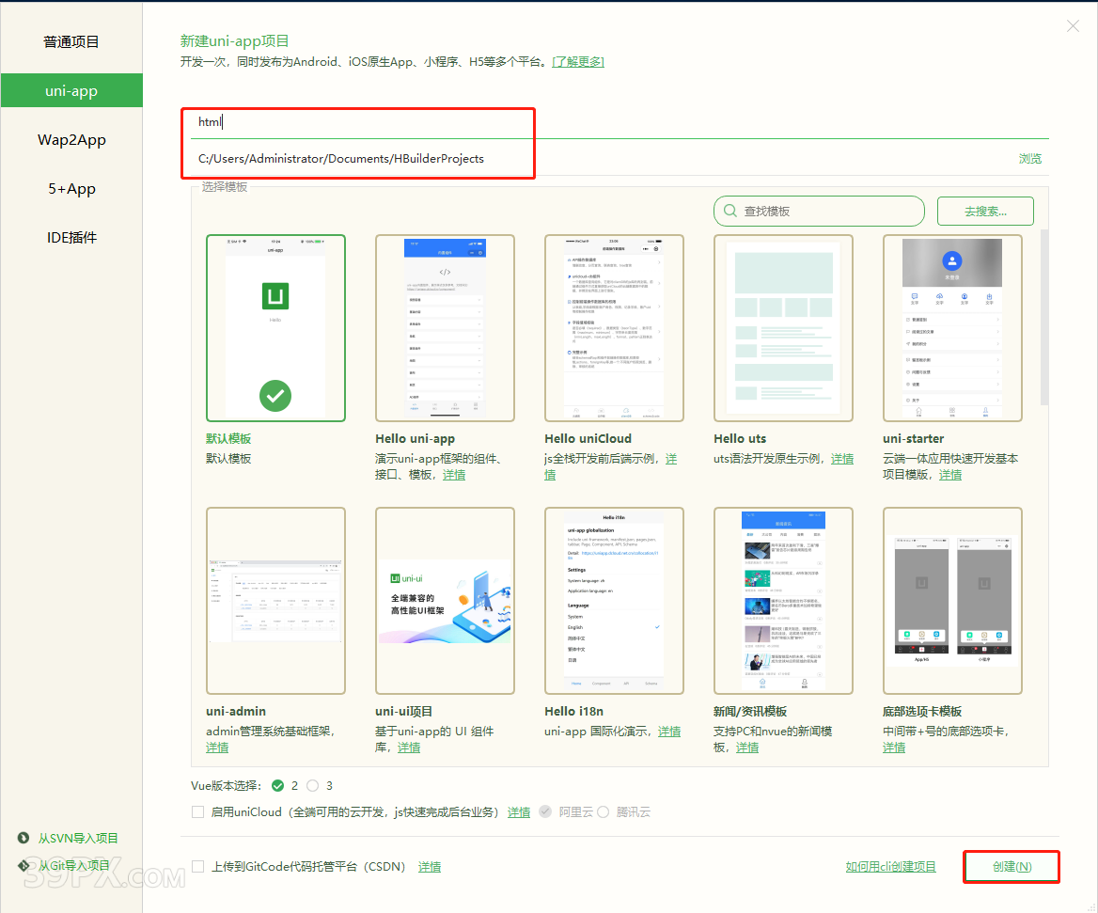Focus the project name field containing html

tap(620, 122)
